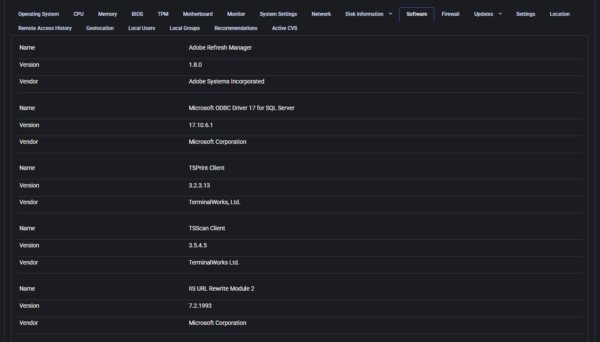Viewport: 600px width, 342px height.
Task: View the Remote Access History tab
Action: [45, 28]
